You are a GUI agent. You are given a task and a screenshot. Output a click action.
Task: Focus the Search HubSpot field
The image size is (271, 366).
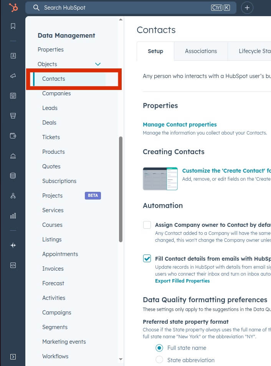pyautogui.click(x=131, y=8)
